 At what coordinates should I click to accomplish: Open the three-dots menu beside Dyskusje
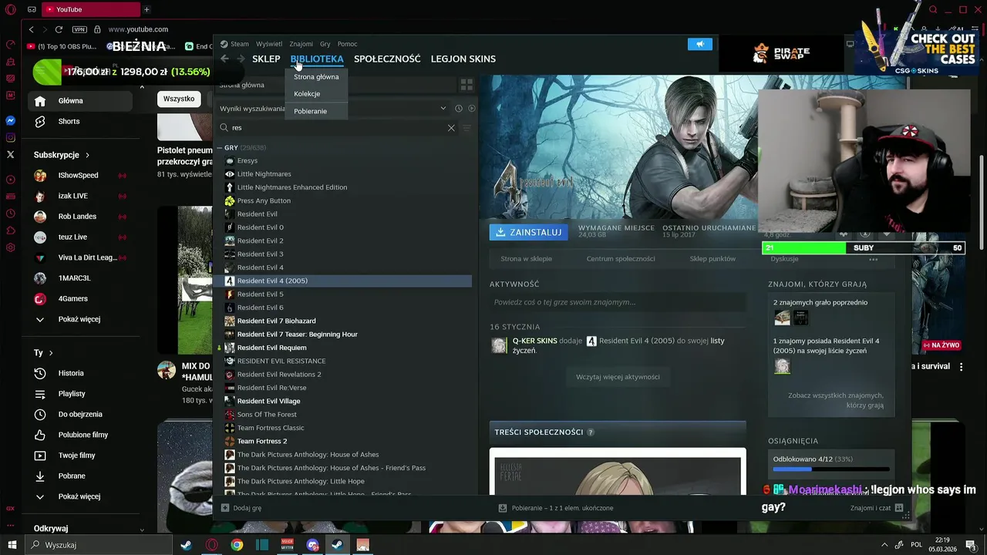tap(873, 259)
